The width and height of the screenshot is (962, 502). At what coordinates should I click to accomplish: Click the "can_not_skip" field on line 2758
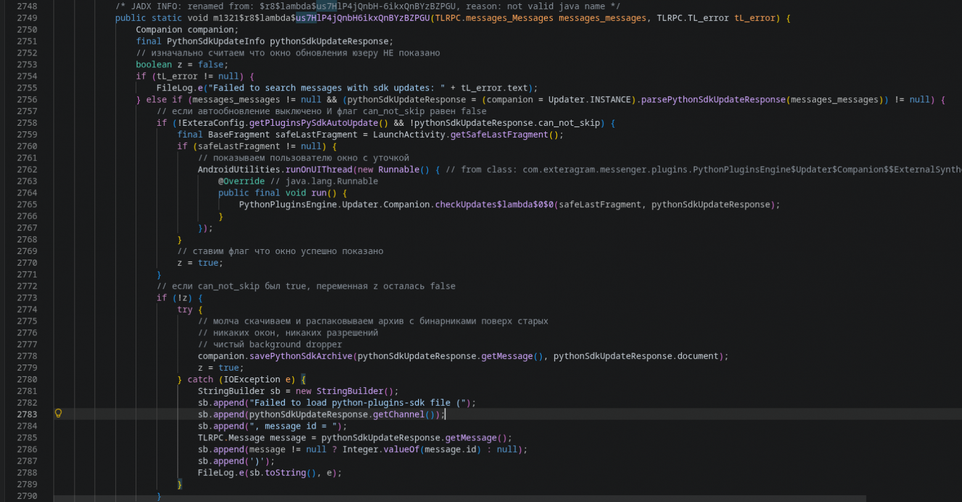(x=569, y=123)
